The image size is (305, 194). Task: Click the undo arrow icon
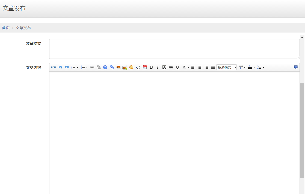point(60,67)
